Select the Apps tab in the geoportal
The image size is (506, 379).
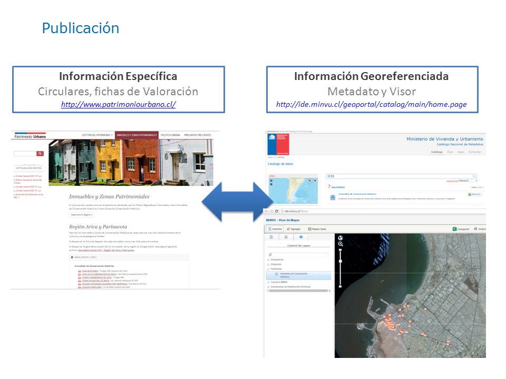pyautogui.click(x=461, y=152)
